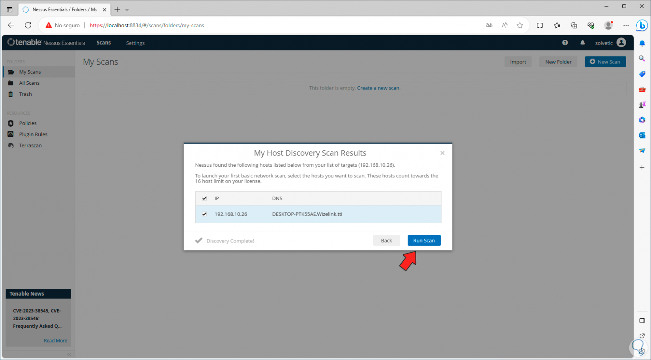The image size is (651, 360).
Task: Open the tab search dropdown chevron
Action: [127, 9]
